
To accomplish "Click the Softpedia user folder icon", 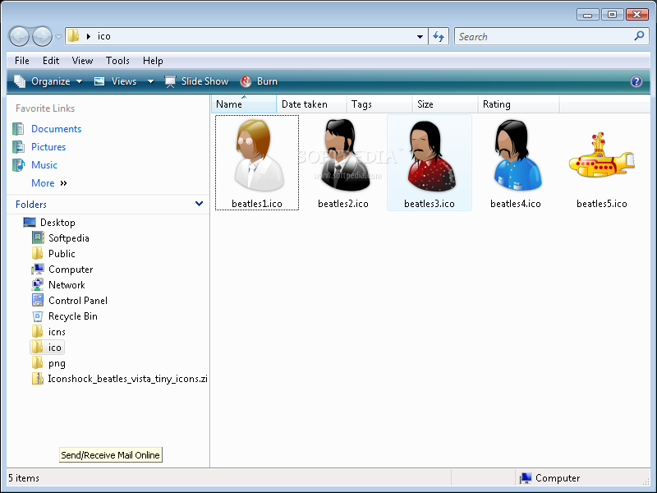I will (x=38, y=237).
